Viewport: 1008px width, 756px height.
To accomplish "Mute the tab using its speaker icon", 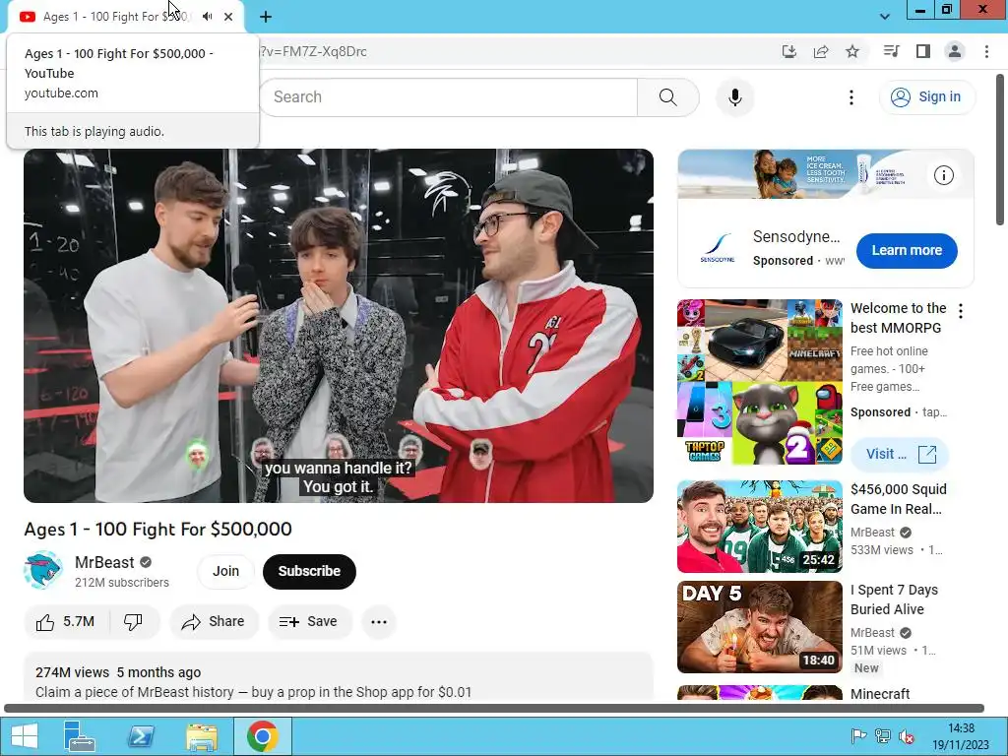I will tap(207, 17).
